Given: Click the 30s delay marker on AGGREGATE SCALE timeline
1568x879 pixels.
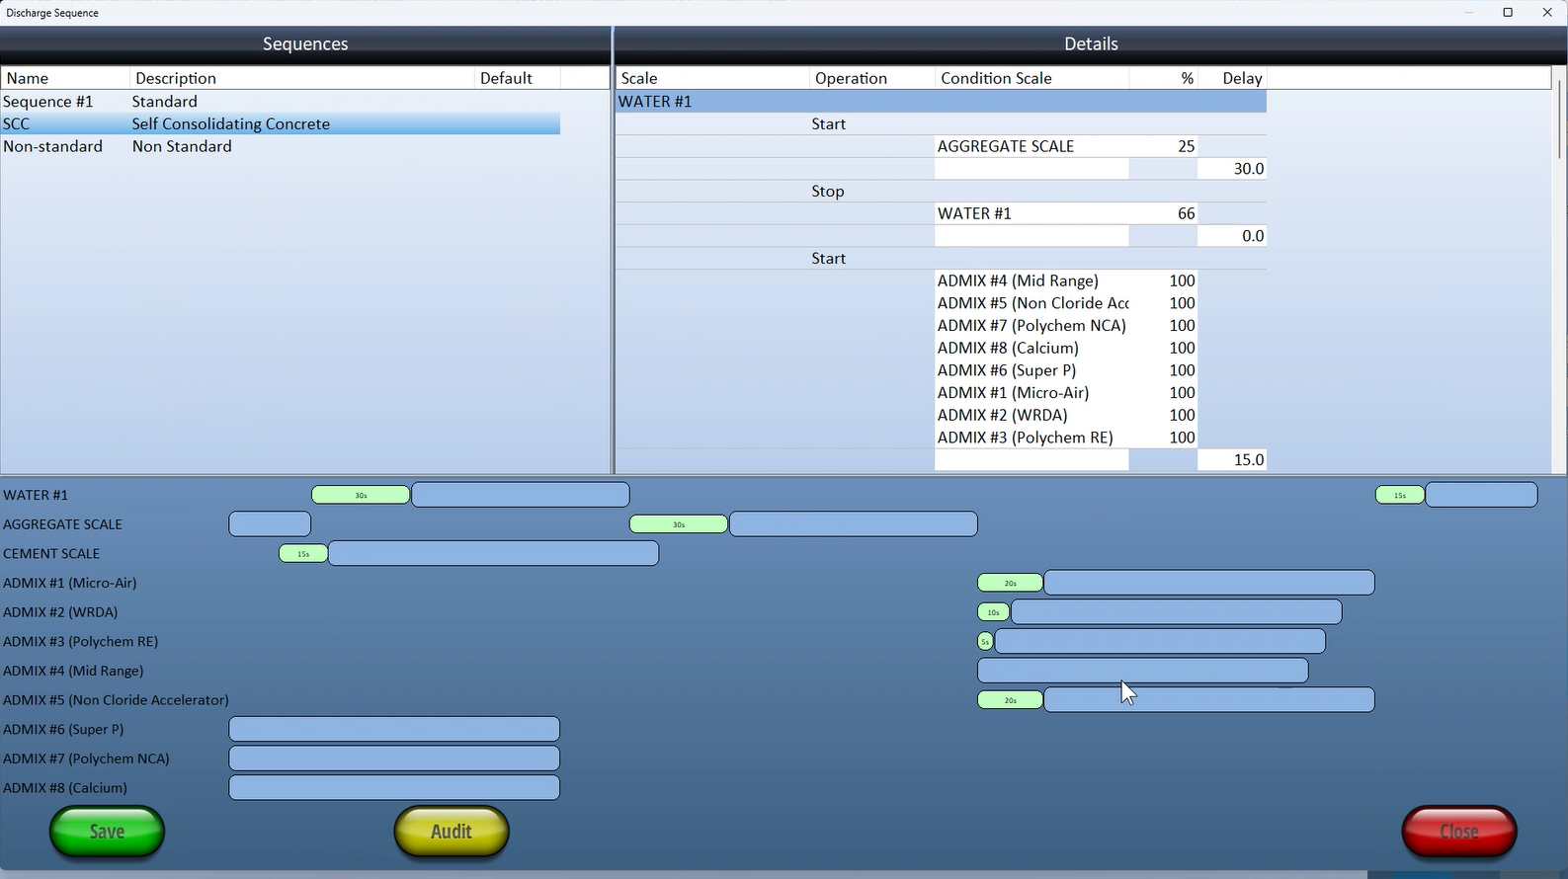Looking at the screenshot, I should point(678,524).
